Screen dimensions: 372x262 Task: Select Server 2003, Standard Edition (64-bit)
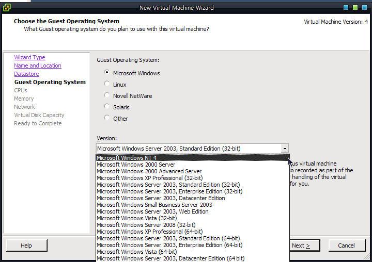pos(193,238)
